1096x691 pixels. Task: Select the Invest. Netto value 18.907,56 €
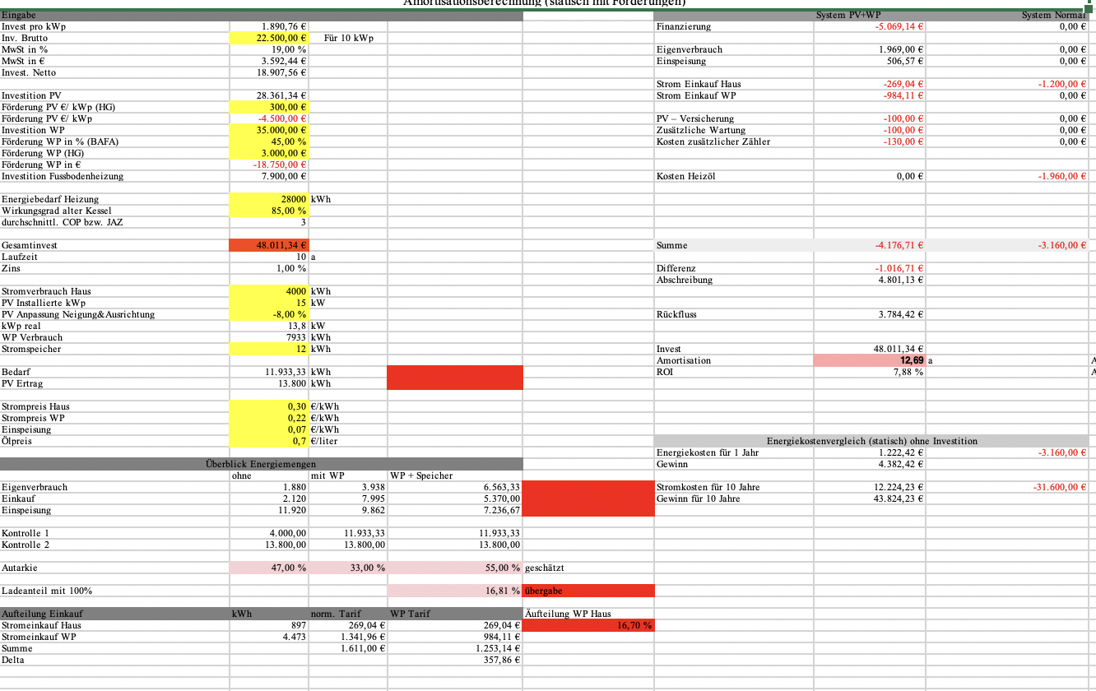point(281,72)
